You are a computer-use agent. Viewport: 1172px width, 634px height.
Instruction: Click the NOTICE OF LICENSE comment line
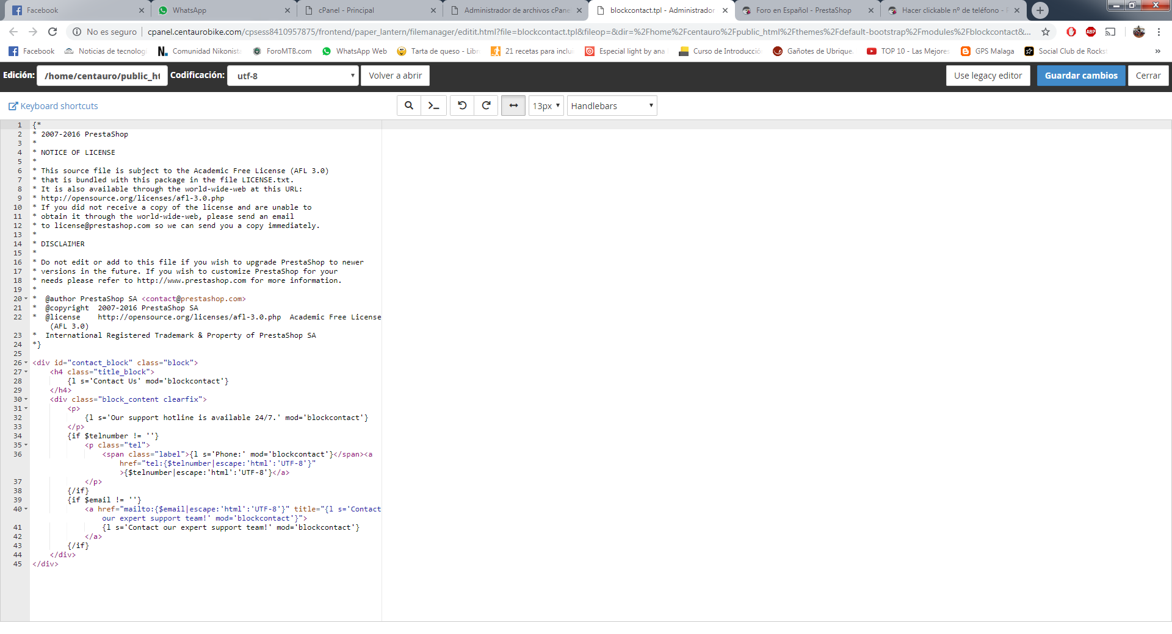74,152
